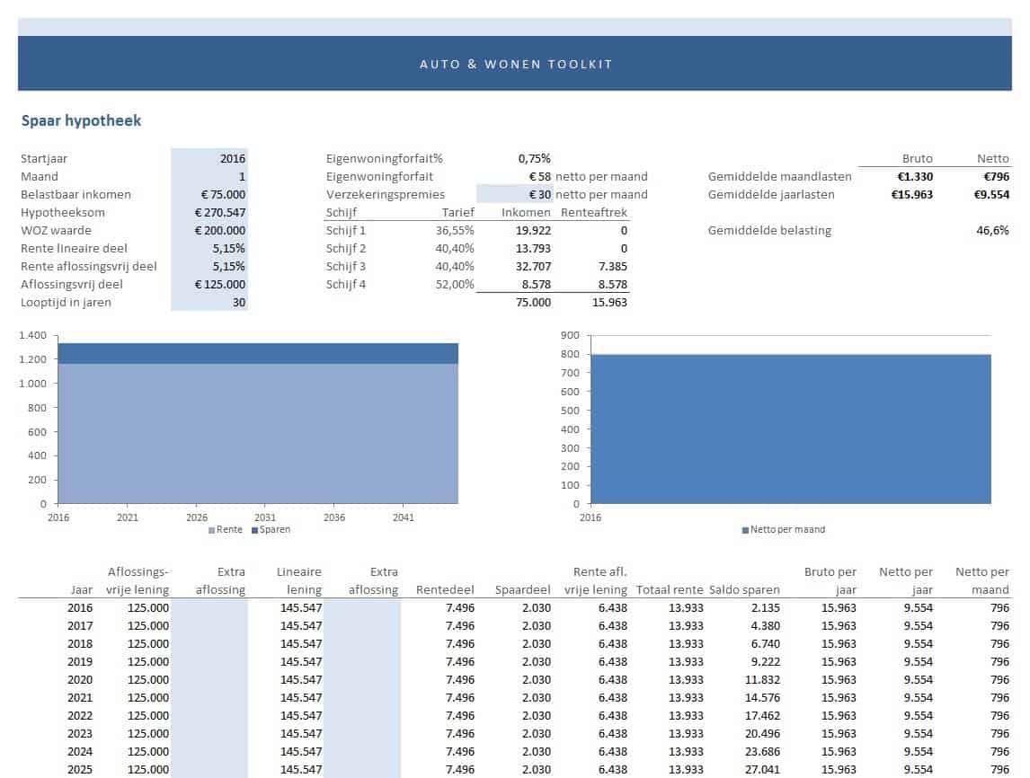Select the Gemiddelde belasting value 46,6%

992,230
